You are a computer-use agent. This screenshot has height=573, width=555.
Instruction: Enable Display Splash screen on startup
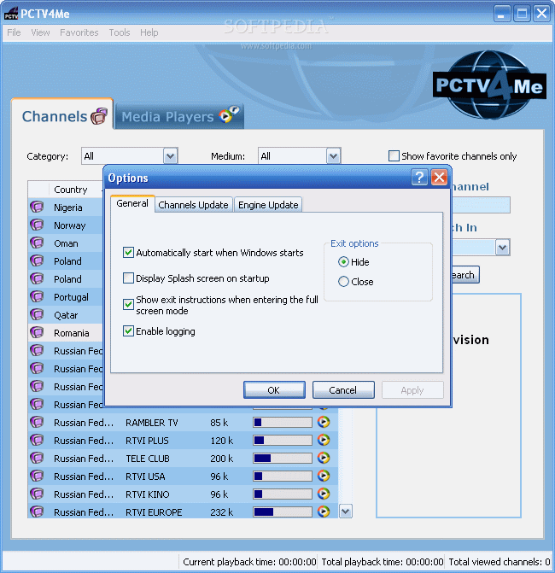click(128, 278)
